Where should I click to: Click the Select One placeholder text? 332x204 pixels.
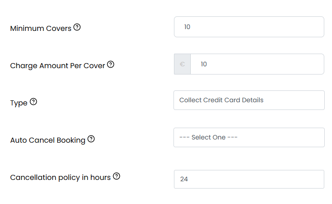click(208, 137)
